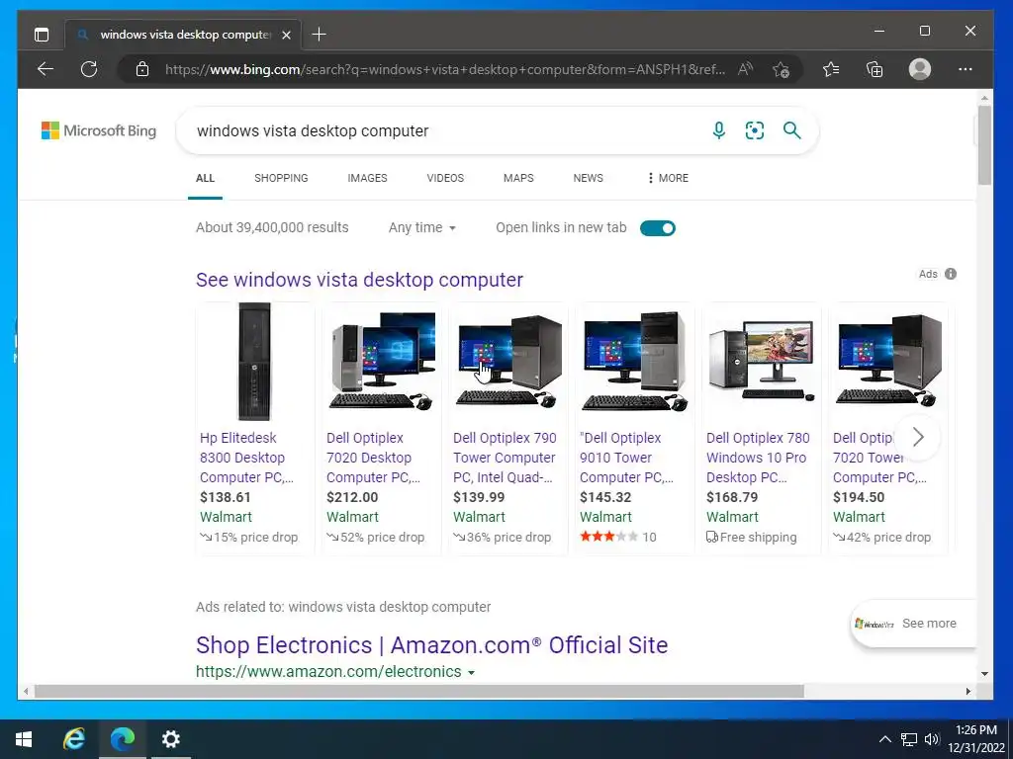Activate the Read aloud icon

coord(746,69)
